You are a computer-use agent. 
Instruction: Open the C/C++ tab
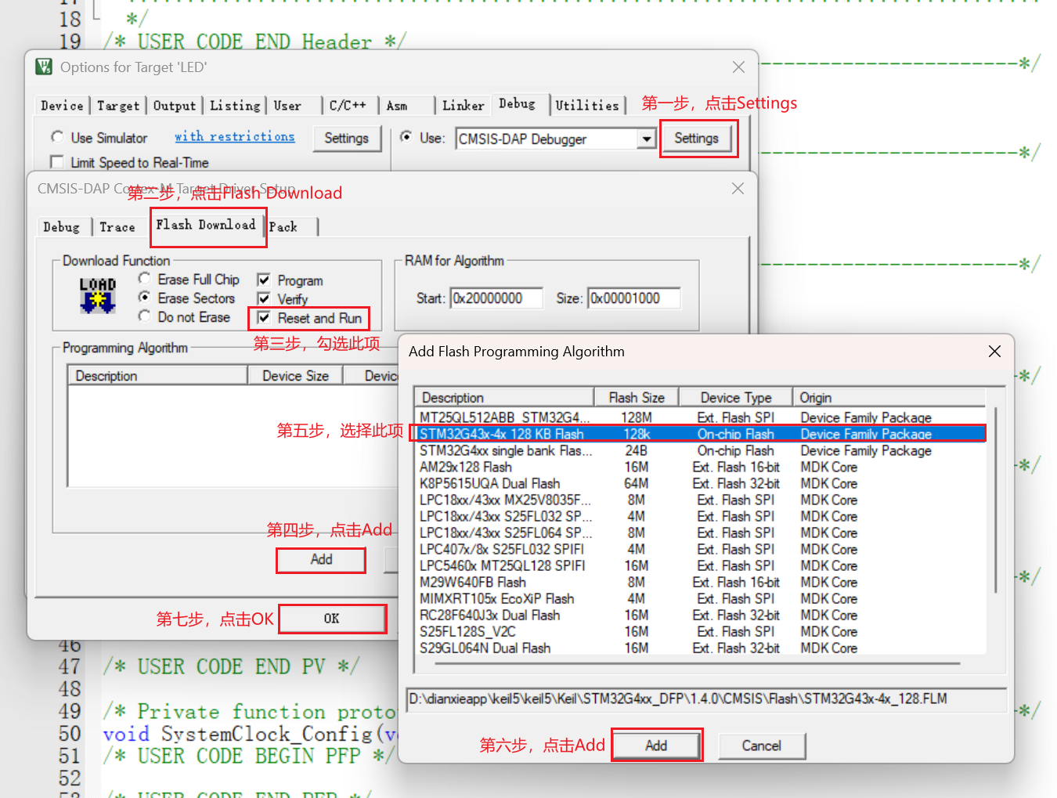[348, 106]
